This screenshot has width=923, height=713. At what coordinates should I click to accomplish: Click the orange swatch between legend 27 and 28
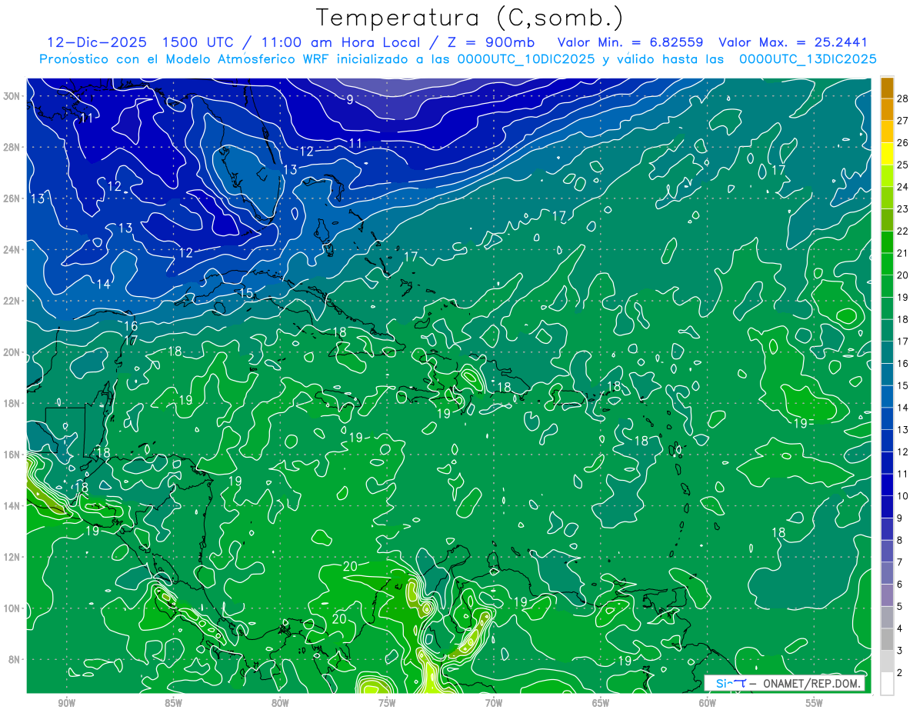[x=887, y=109]
